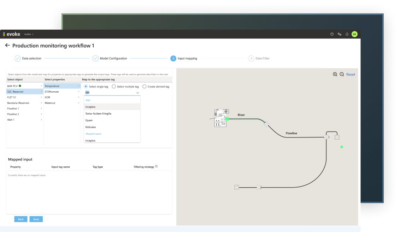Choose the Select single tag option

click(86, 86)
